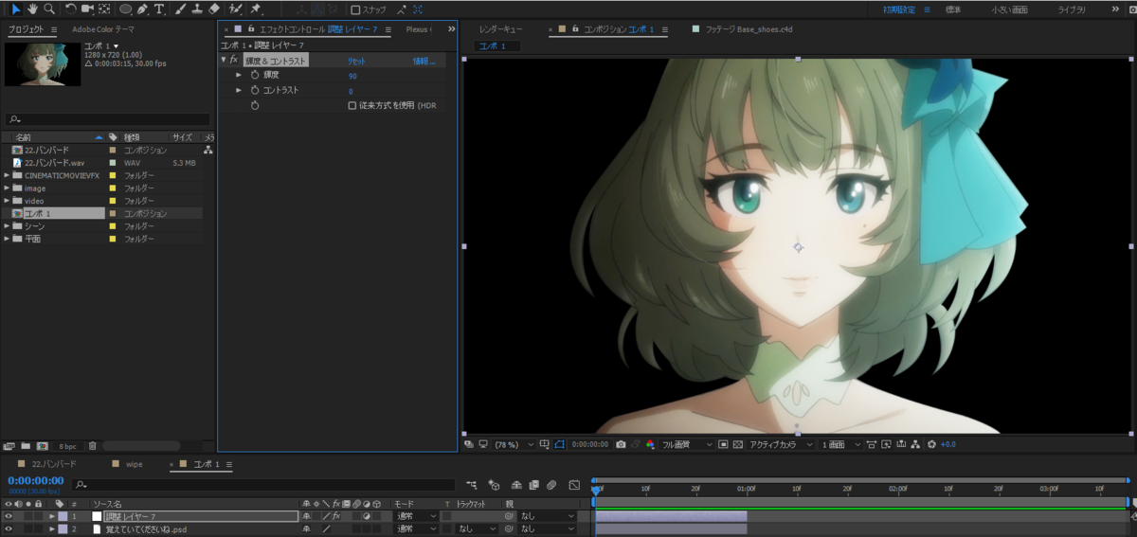Select the Type text tool
1137x537 pixels.
159,9
